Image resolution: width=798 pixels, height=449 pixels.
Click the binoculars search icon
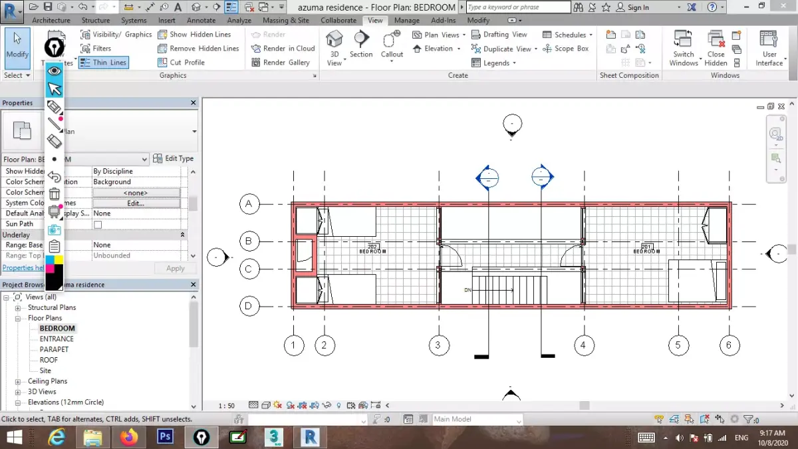click(x=579, y=7)
